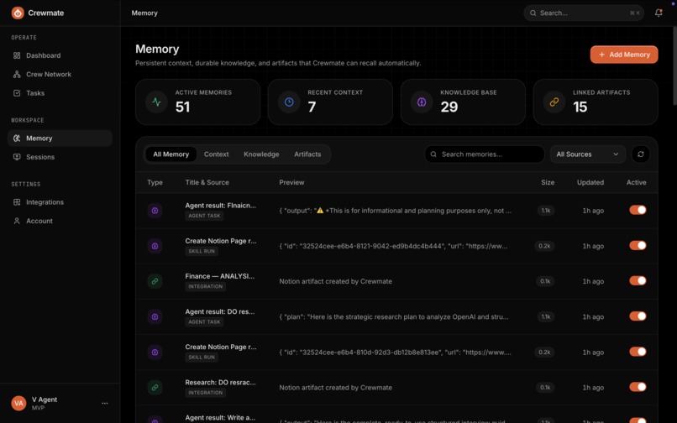Screen dimensions: 677x423
Task: Open Account settings
Action: [x=60, y=221]
